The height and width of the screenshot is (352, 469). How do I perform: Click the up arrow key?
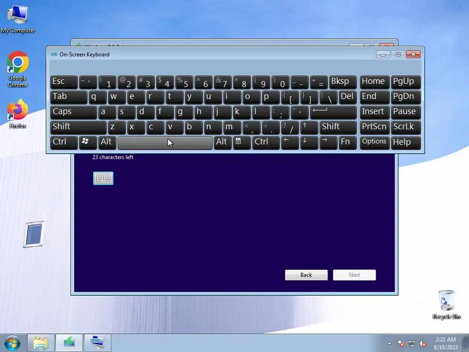pos(309,127)
